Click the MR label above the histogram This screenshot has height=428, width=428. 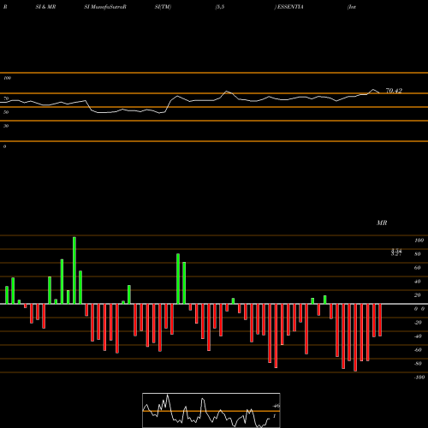point(382,223)
